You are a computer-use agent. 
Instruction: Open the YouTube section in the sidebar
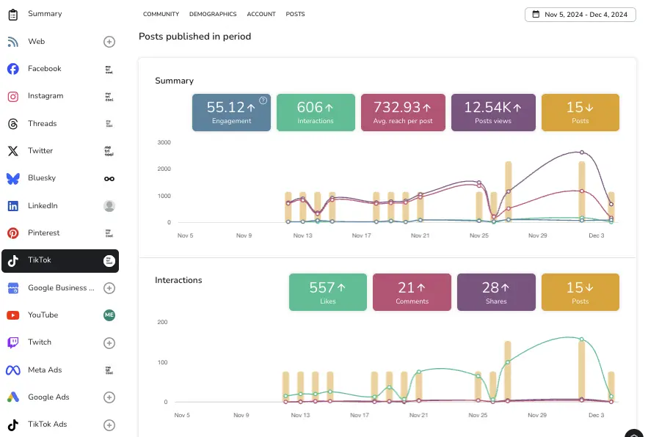tap(60, 315)
